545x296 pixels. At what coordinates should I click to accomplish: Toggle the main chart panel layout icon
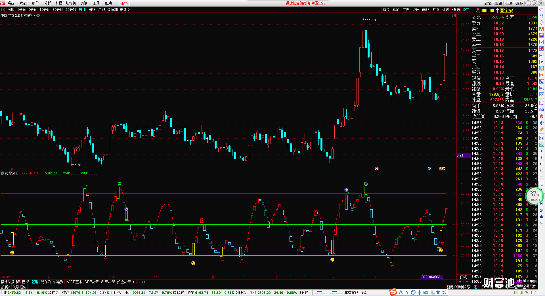(x=454, y=15)
